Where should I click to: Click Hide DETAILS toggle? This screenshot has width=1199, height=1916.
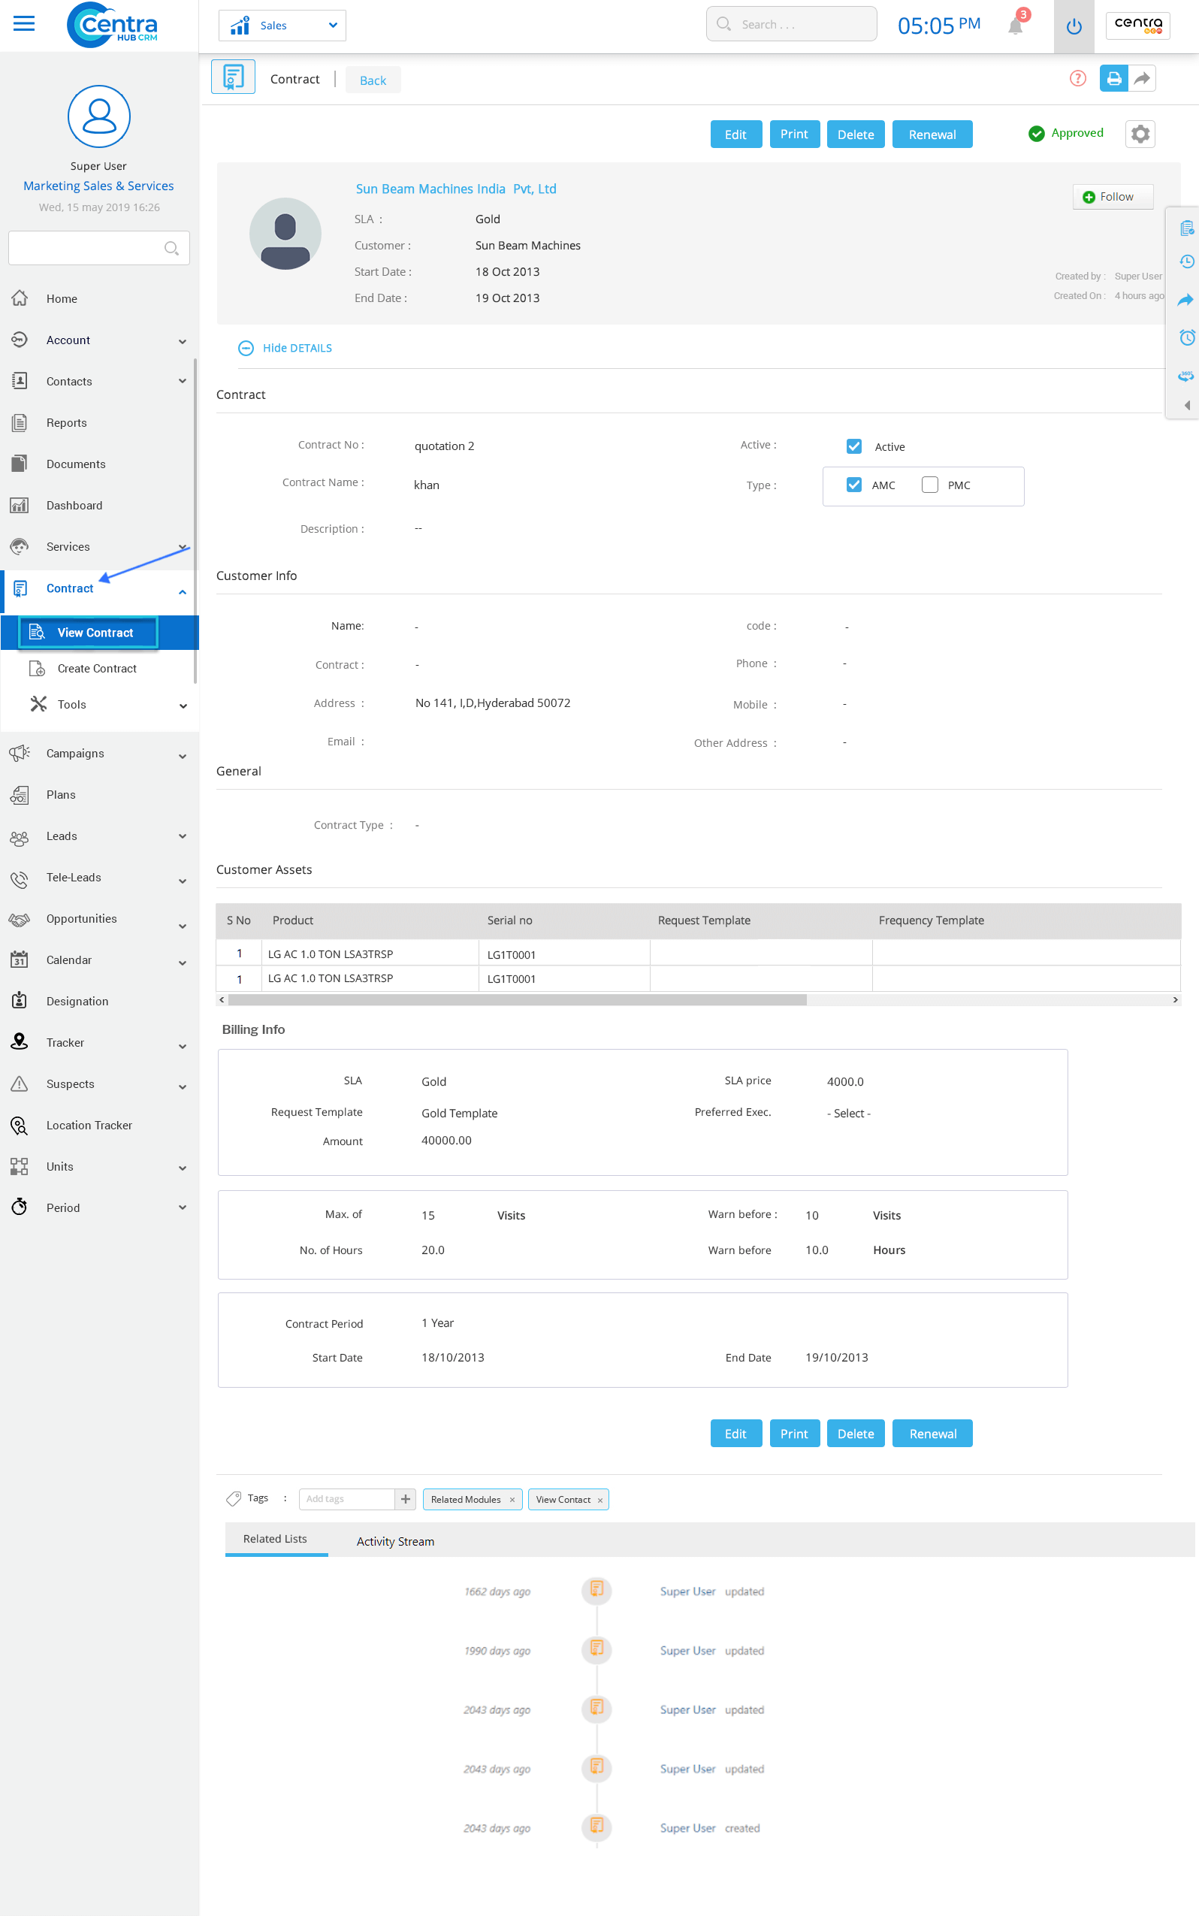[x=285, y=348]
